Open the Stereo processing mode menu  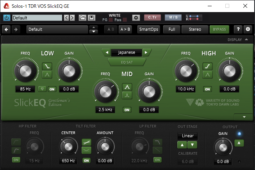pos(195,29)
